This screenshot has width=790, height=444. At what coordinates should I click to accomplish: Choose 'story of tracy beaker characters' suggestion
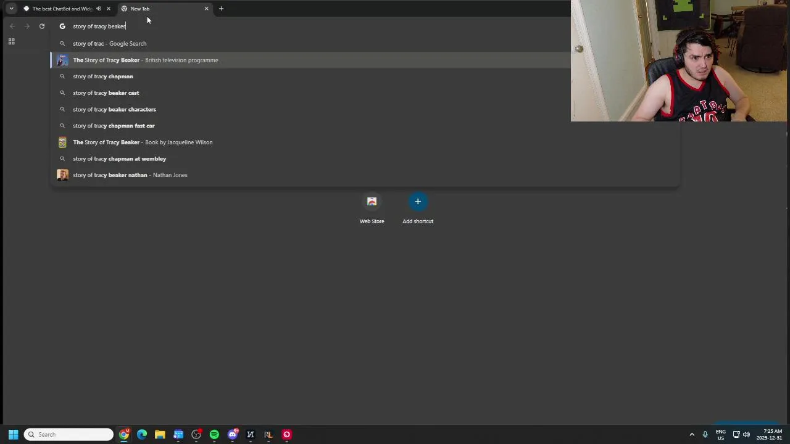tap(364, 109)
